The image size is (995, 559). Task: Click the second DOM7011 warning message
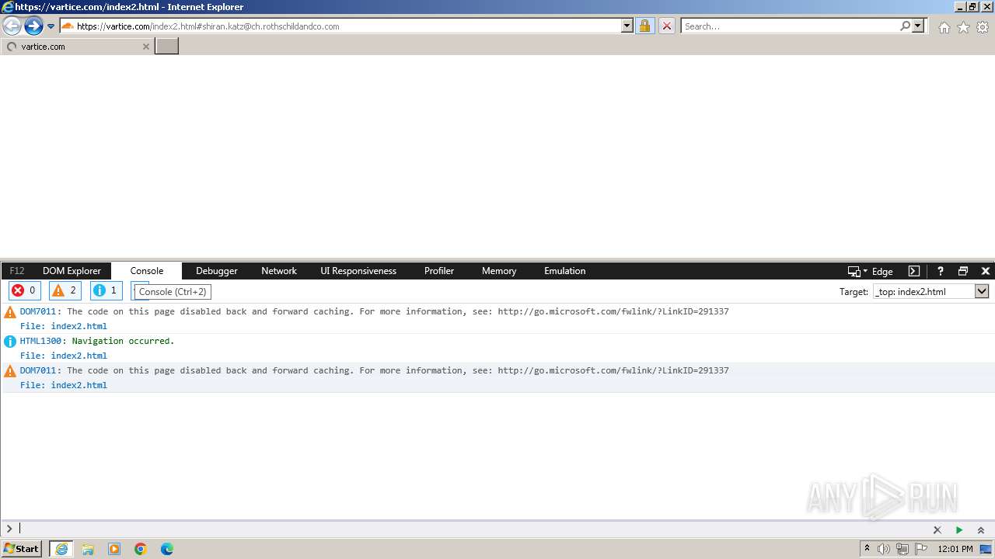coord(375,370)
